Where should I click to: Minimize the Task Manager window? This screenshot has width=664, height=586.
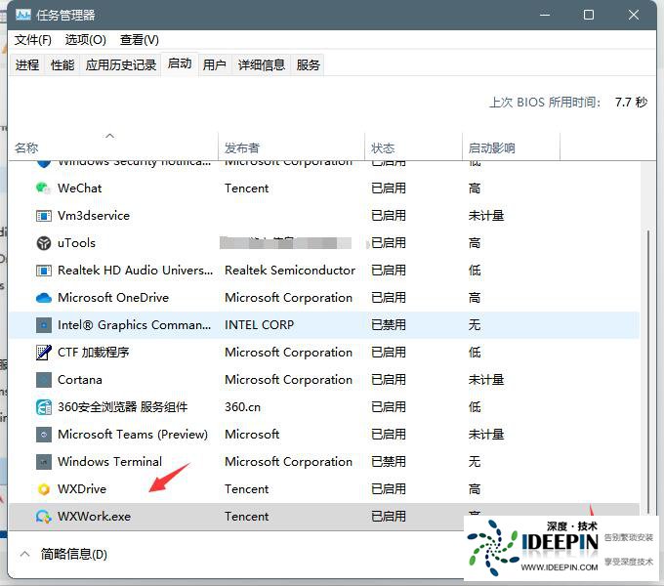[x=545, y=15]
